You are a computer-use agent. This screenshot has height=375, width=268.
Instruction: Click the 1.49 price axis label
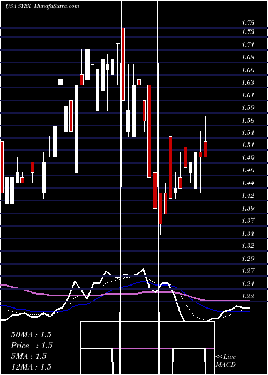point(248,158)
